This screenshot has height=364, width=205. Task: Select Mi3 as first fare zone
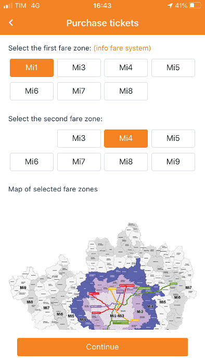tap(79, 68)
